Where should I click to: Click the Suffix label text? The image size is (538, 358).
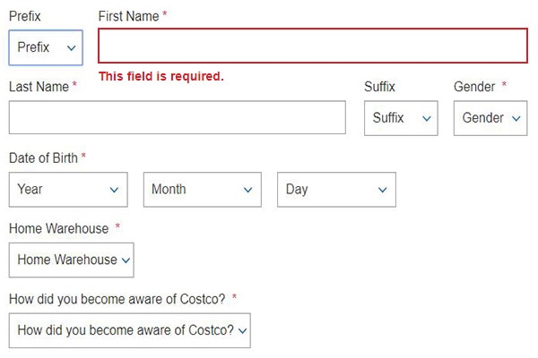pos(379,87)
